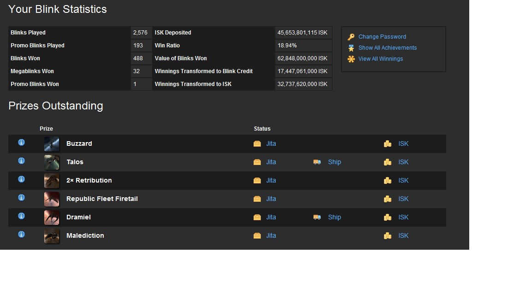This screenshot has height=298, width=531.
Task: Select the ISK Deposited value 45,653,801,115 ISK
Action: point(302,33)
